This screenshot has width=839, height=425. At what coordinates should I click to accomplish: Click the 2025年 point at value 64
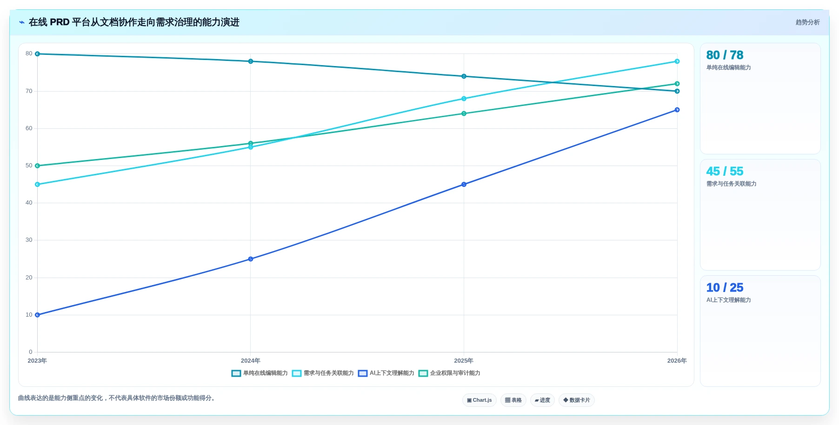tap(464, 113)
